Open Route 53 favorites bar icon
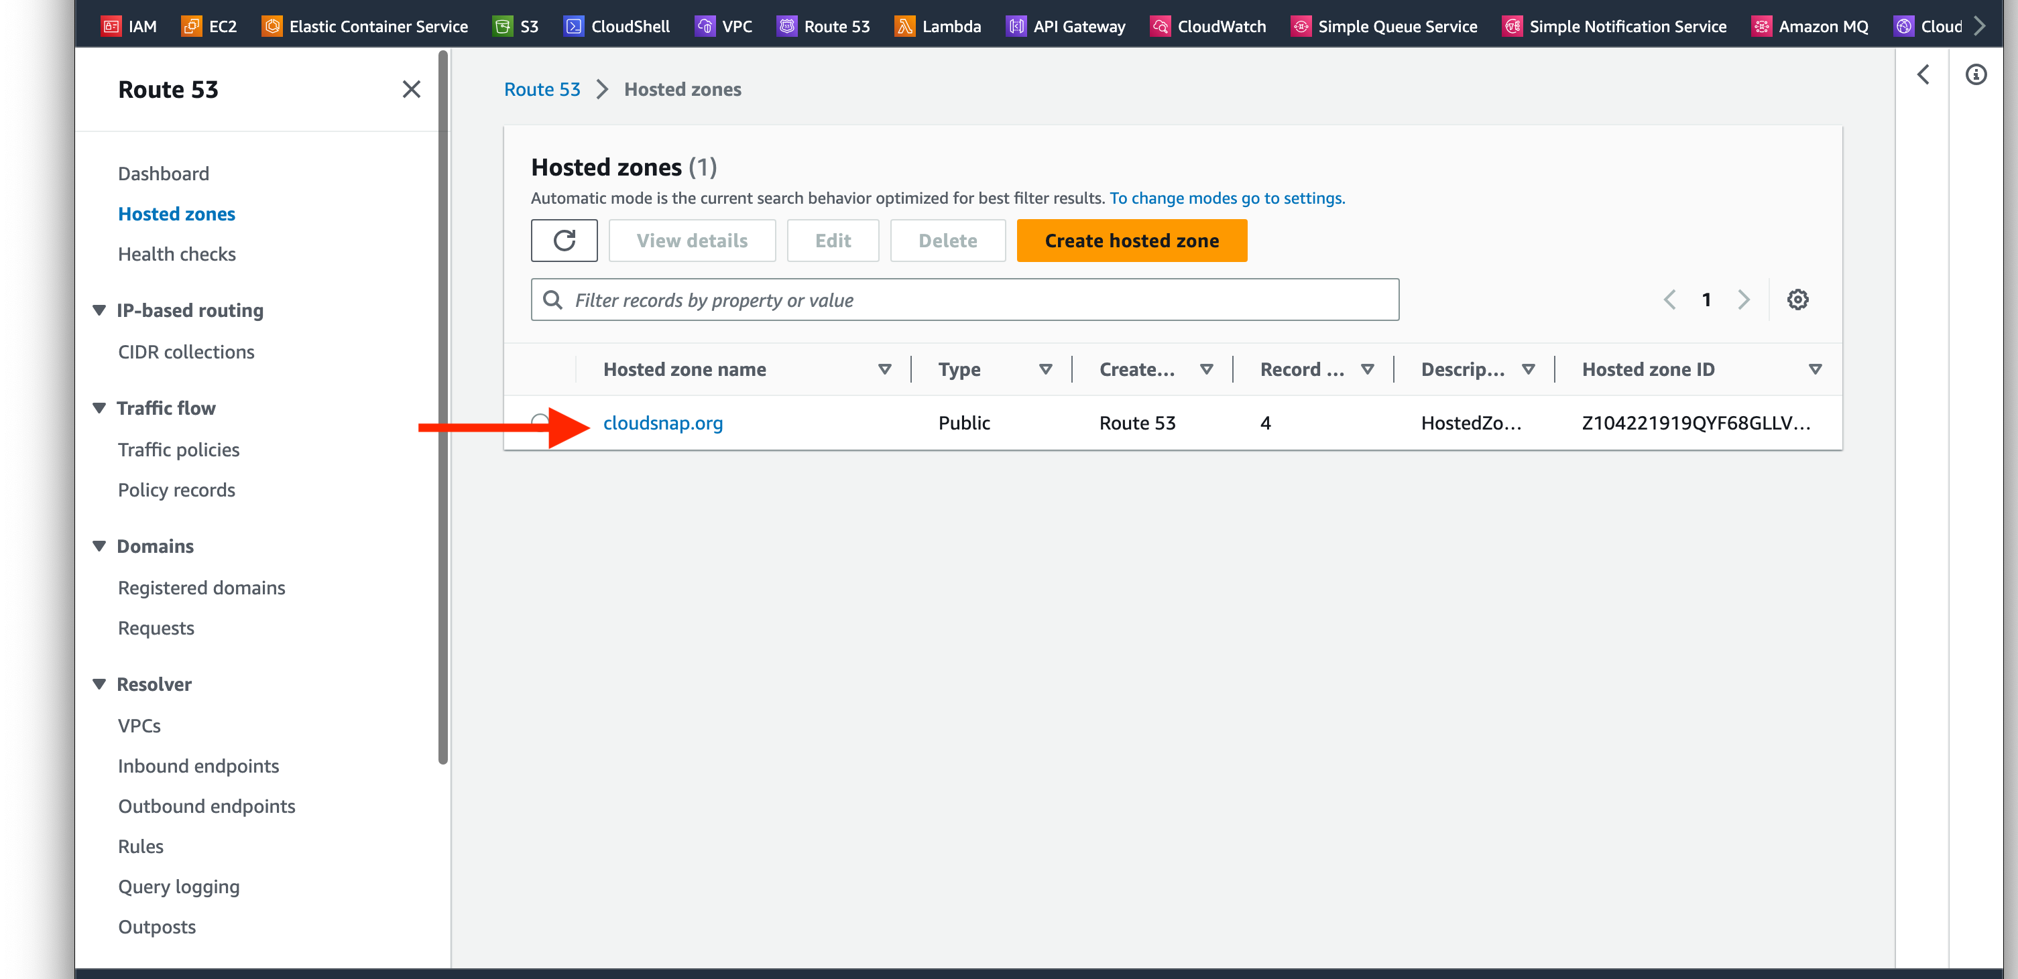 click(786, 26)
